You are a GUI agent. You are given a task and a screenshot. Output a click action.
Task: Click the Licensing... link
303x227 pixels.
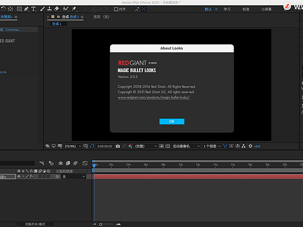(x=13, y=30)
